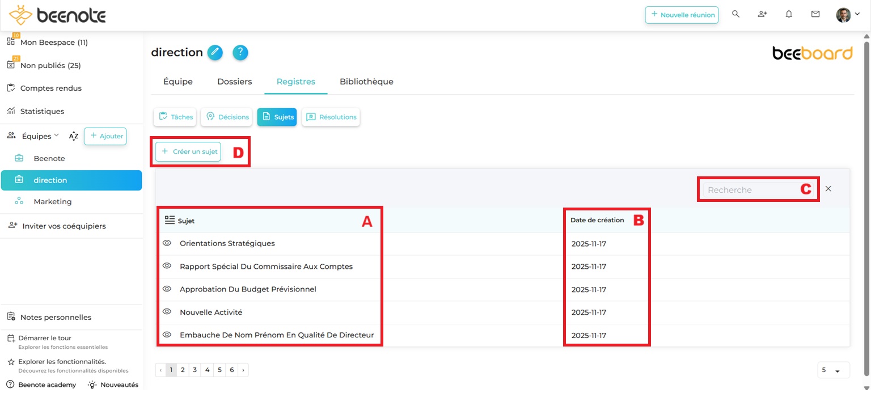Click the pencil edit icon beside direction
Viewport: 871px width, 393px height.
[215, 53]
